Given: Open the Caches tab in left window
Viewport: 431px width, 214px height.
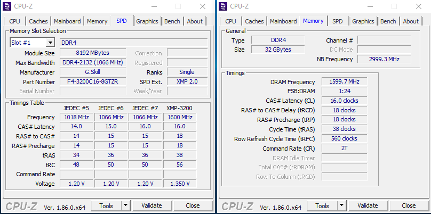Looking at the screenshot, I should pyautogui.click(x=38, y=21).
